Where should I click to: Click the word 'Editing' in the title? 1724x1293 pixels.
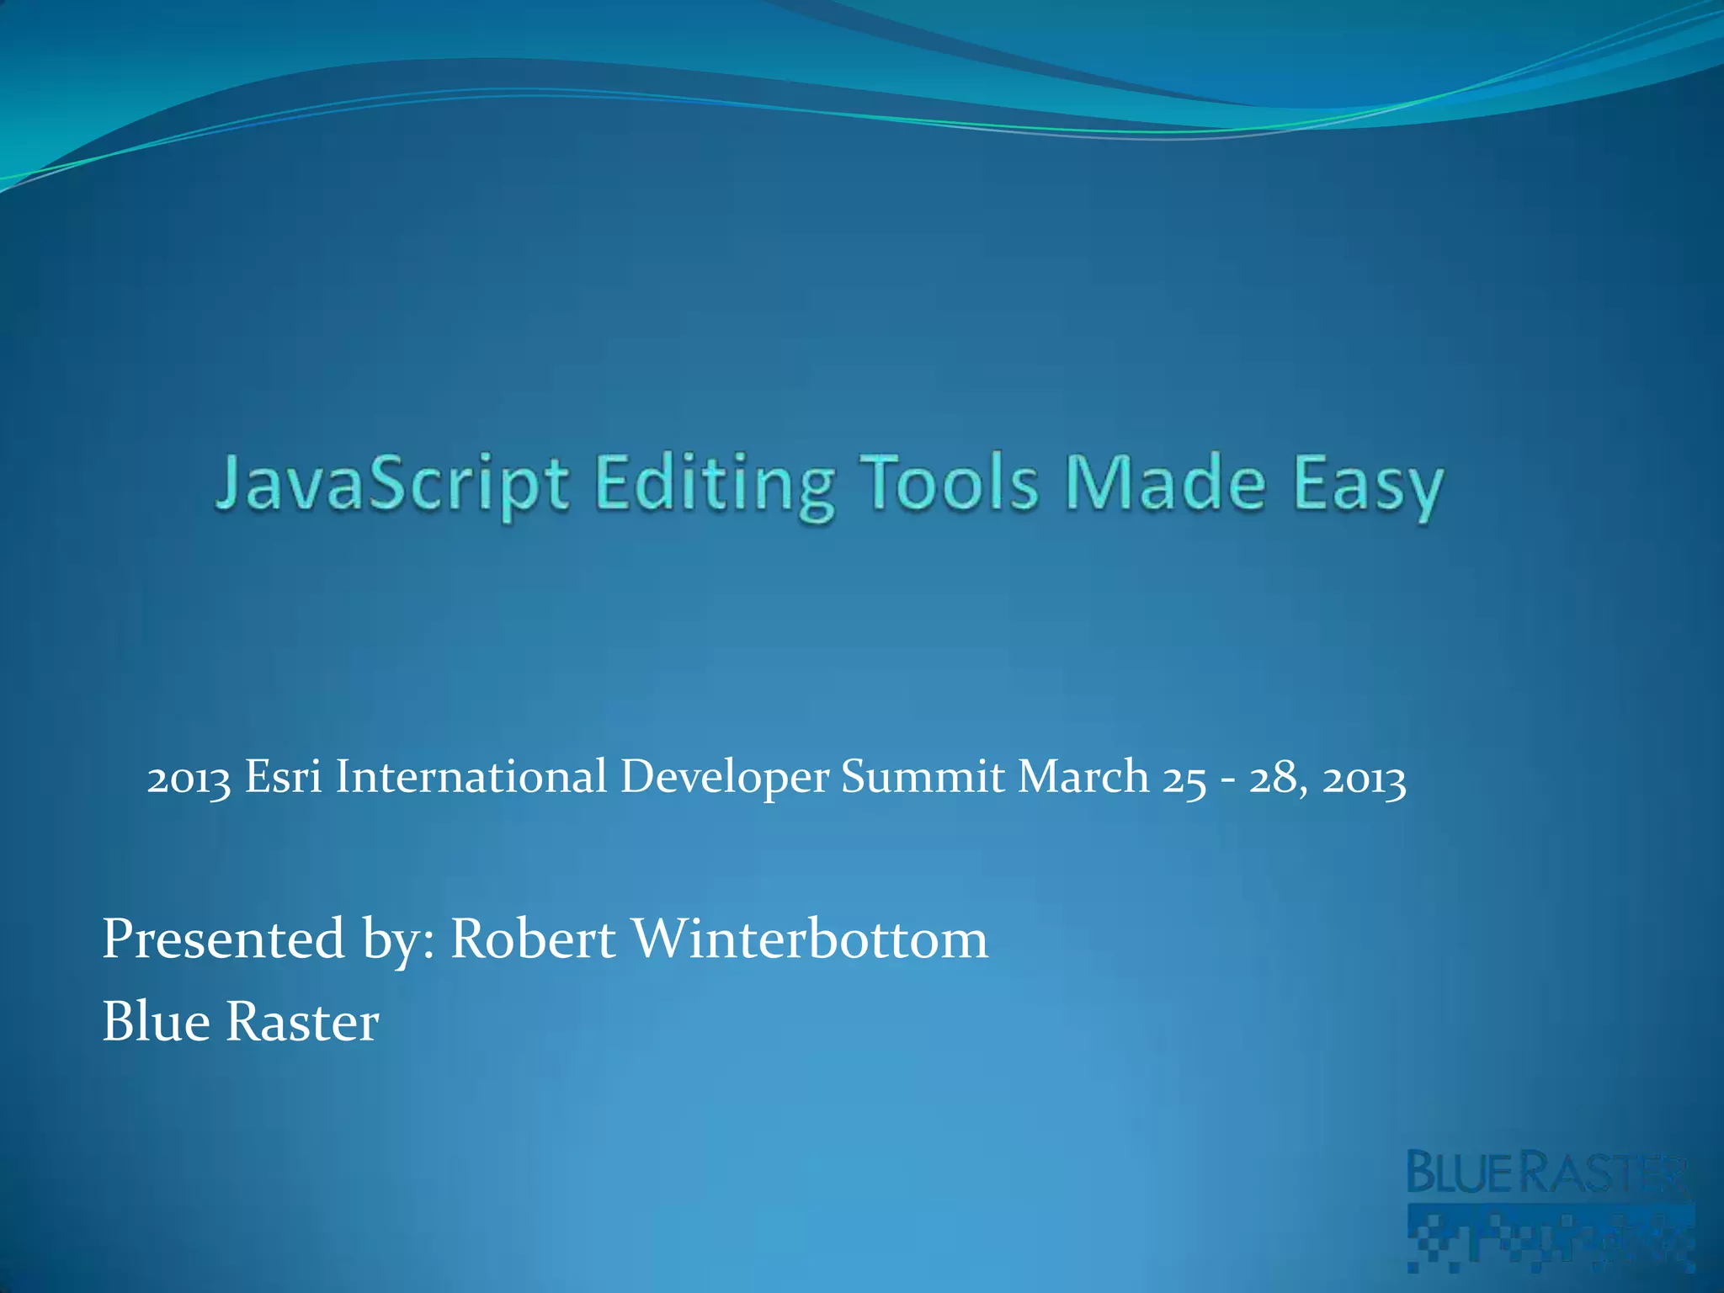click(x=716, y=486)
